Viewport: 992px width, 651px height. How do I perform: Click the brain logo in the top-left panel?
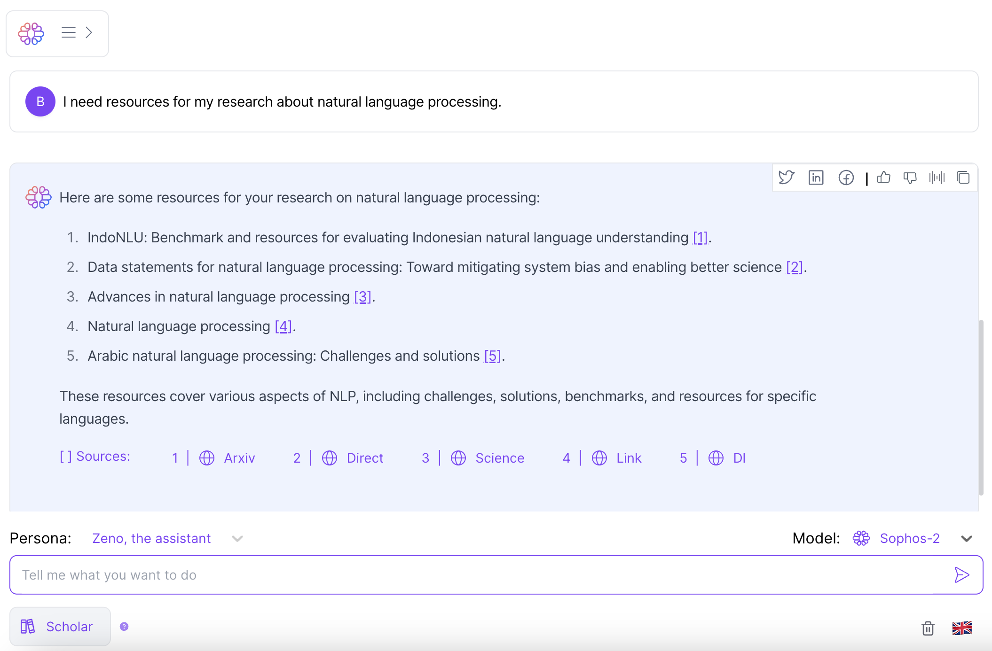click(x=31, y=33)
